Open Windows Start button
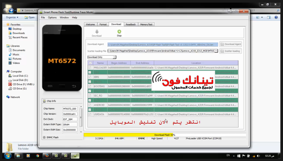283x161 pixels. point(8,155)
